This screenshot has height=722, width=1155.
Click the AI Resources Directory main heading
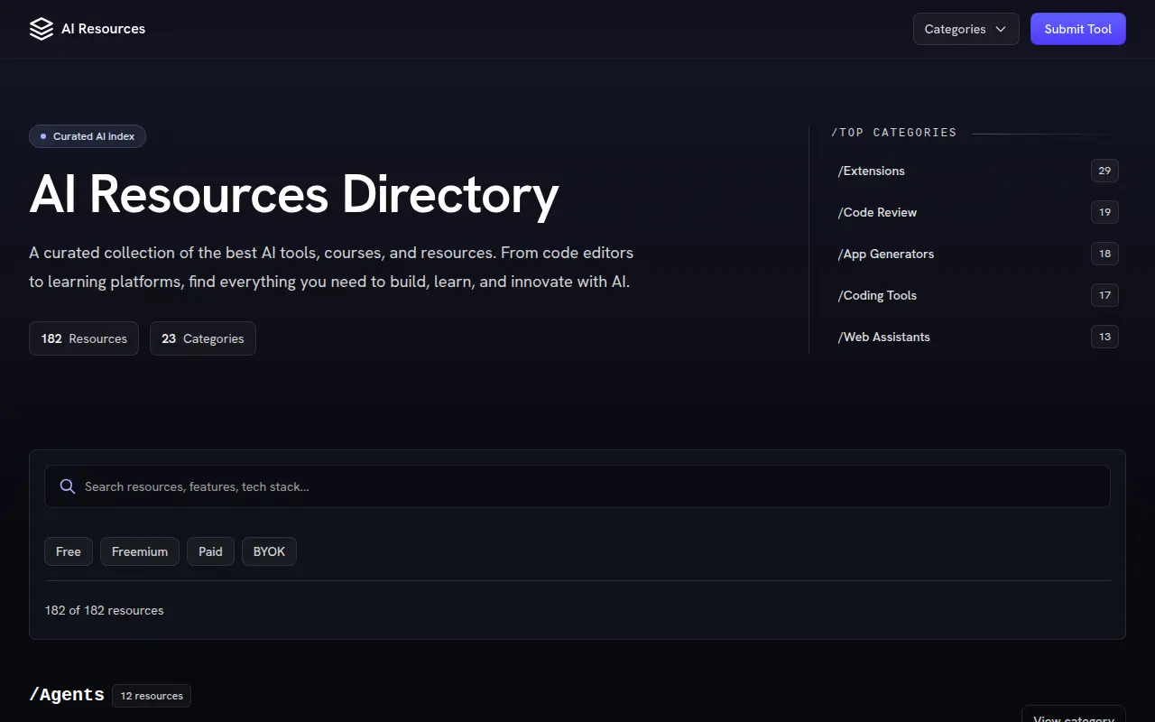point(294,194)
